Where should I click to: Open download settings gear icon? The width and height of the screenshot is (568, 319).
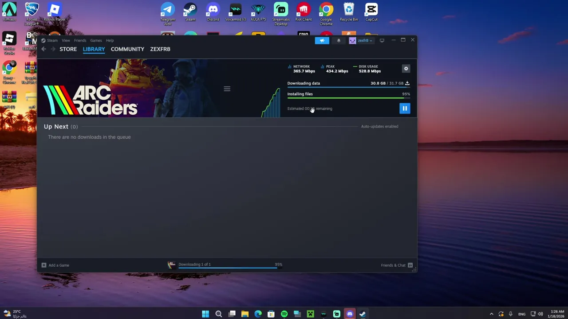click(x=406, y=69)
